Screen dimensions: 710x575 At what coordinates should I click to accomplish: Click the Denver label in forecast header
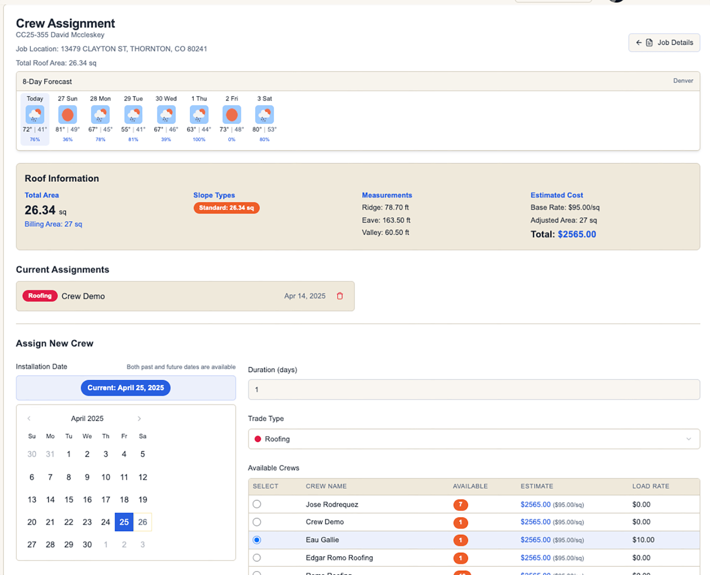click(x=683, y=81)
